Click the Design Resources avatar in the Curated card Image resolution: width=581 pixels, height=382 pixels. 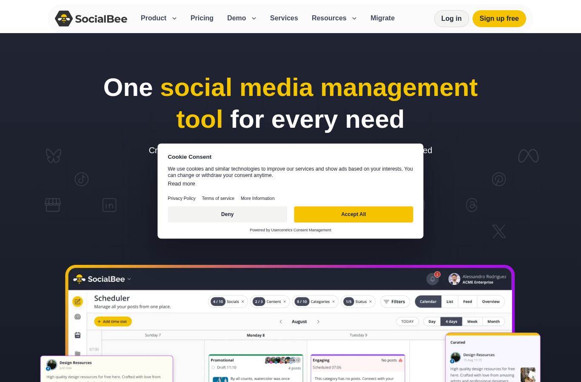456,357
